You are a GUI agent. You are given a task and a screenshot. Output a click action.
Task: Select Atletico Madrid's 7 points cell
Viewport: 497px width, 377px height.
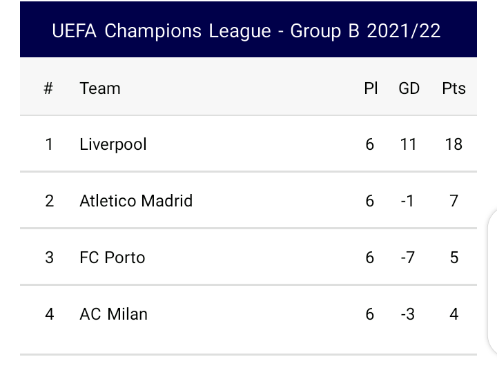click(454, 201)
